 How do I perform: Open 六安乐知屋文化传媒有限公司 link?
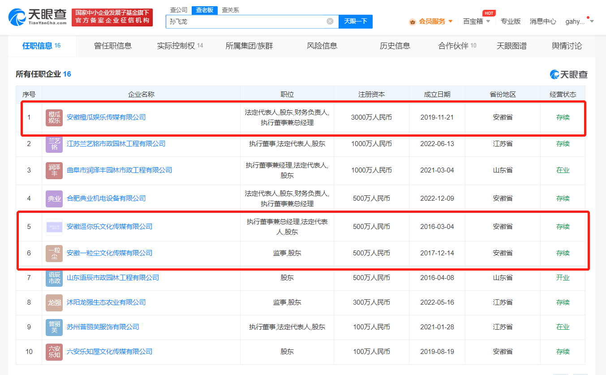pyautogui.click(x=109, y=352)
